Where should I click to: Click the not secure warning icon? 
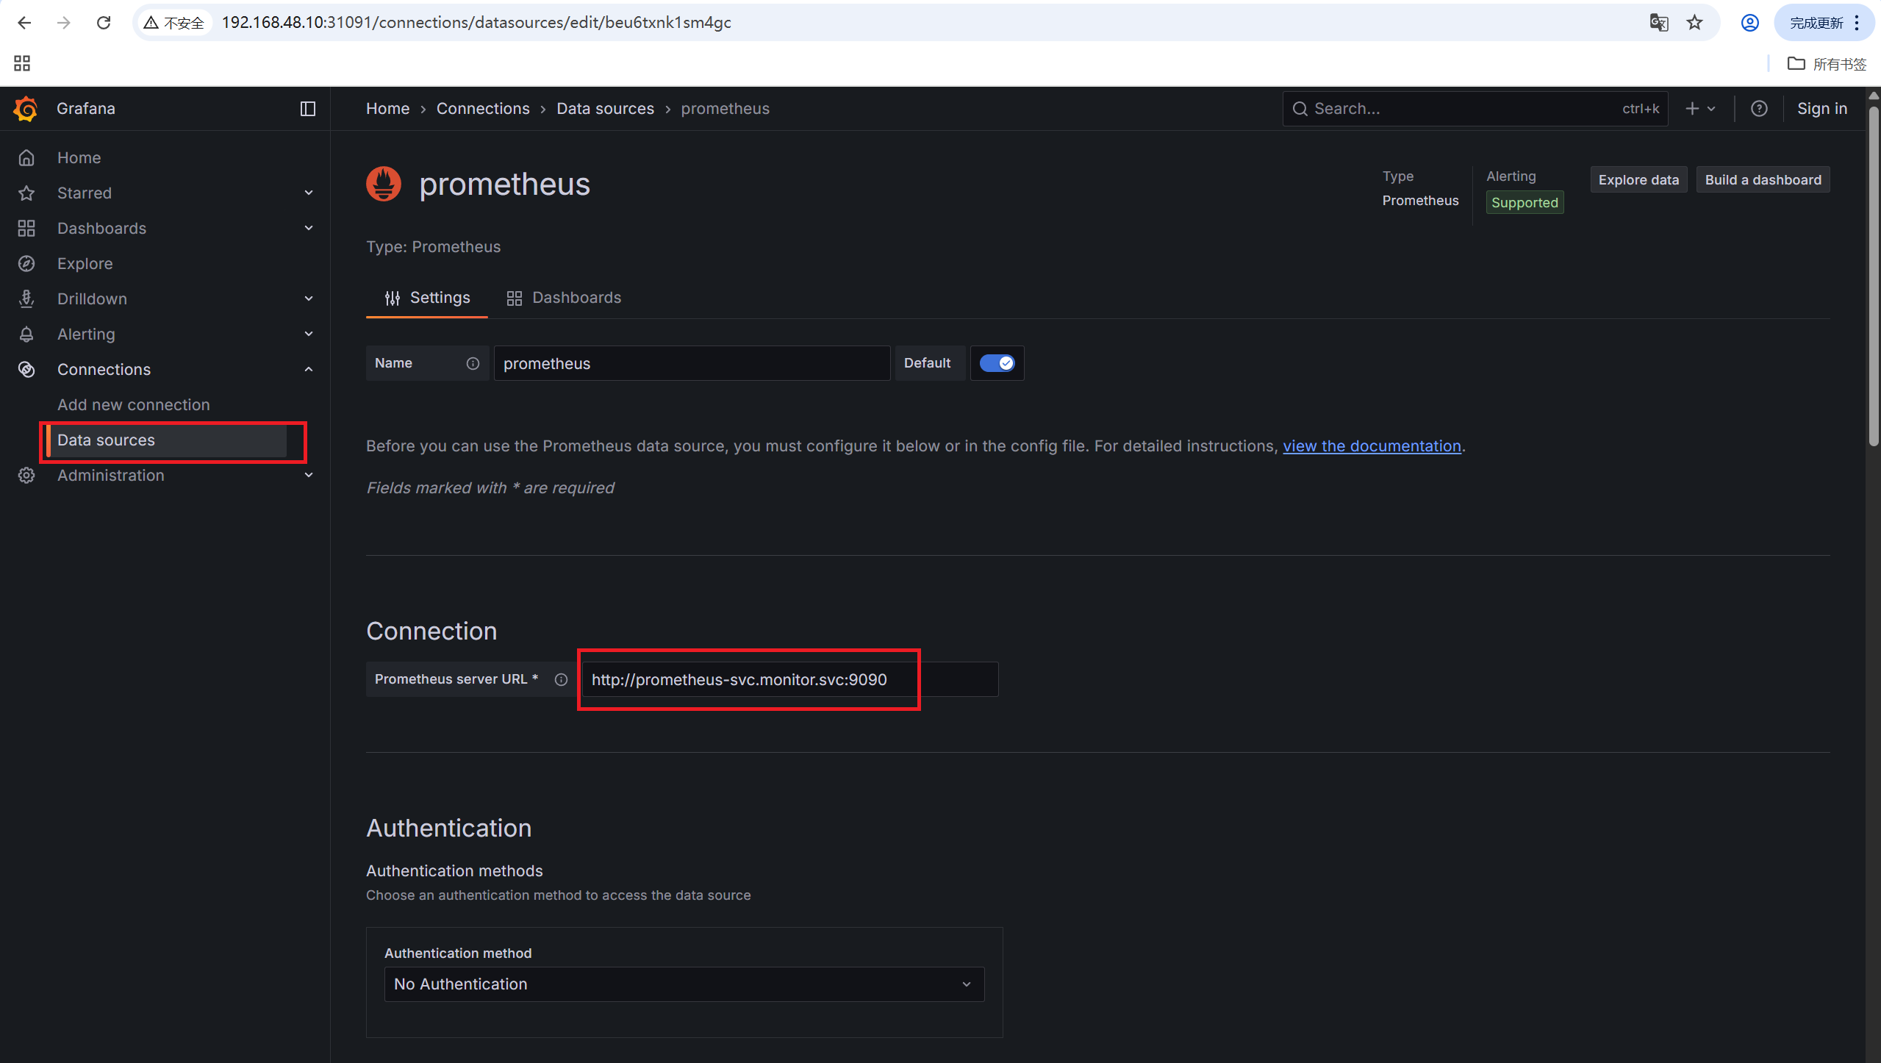pyautogui.click(x=151, y=23)
